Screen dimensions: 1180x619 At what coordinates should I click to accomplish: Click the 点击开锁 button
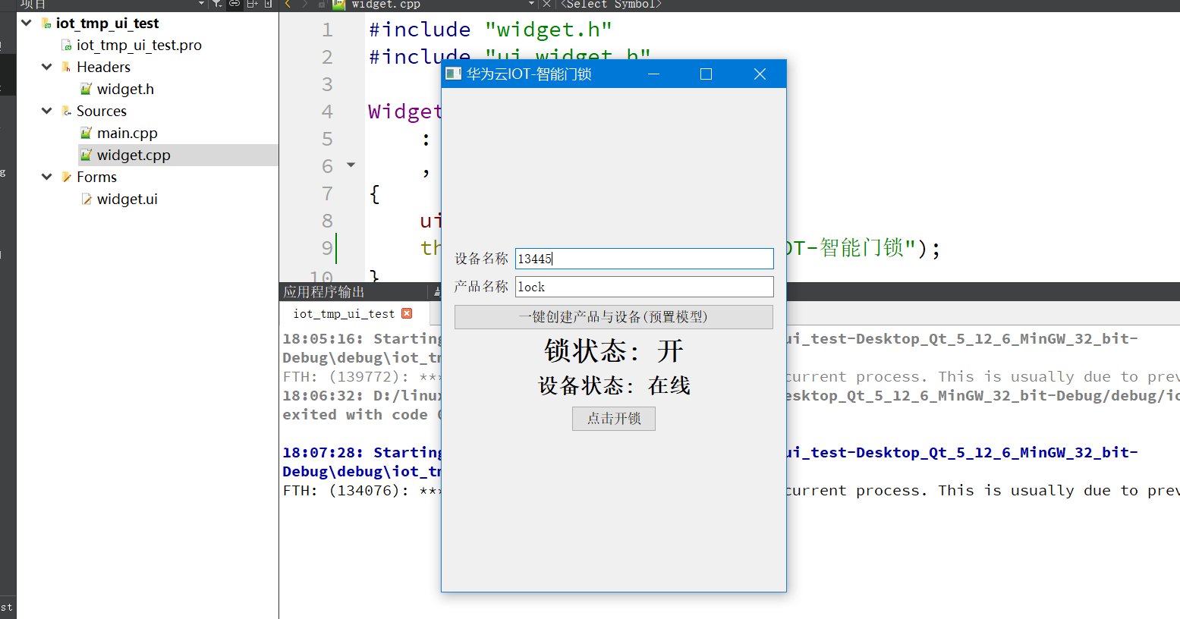pos(613,419)
